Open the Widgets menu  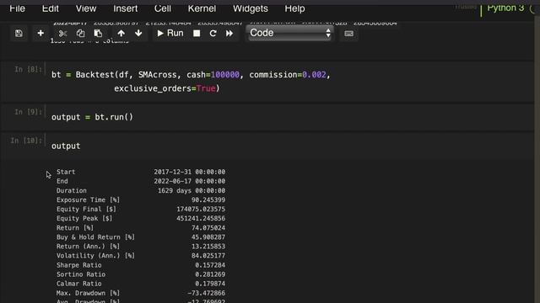[x=251, y=8]
